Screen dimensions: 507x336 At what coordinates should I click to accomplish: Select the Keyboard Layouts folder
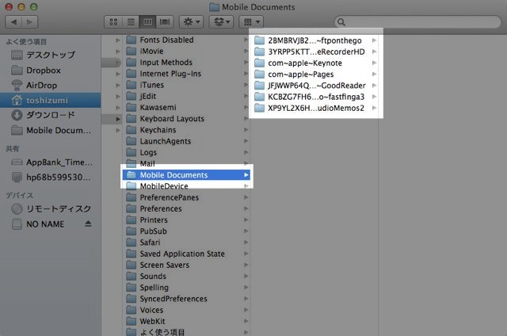click(x=187, y=119)
